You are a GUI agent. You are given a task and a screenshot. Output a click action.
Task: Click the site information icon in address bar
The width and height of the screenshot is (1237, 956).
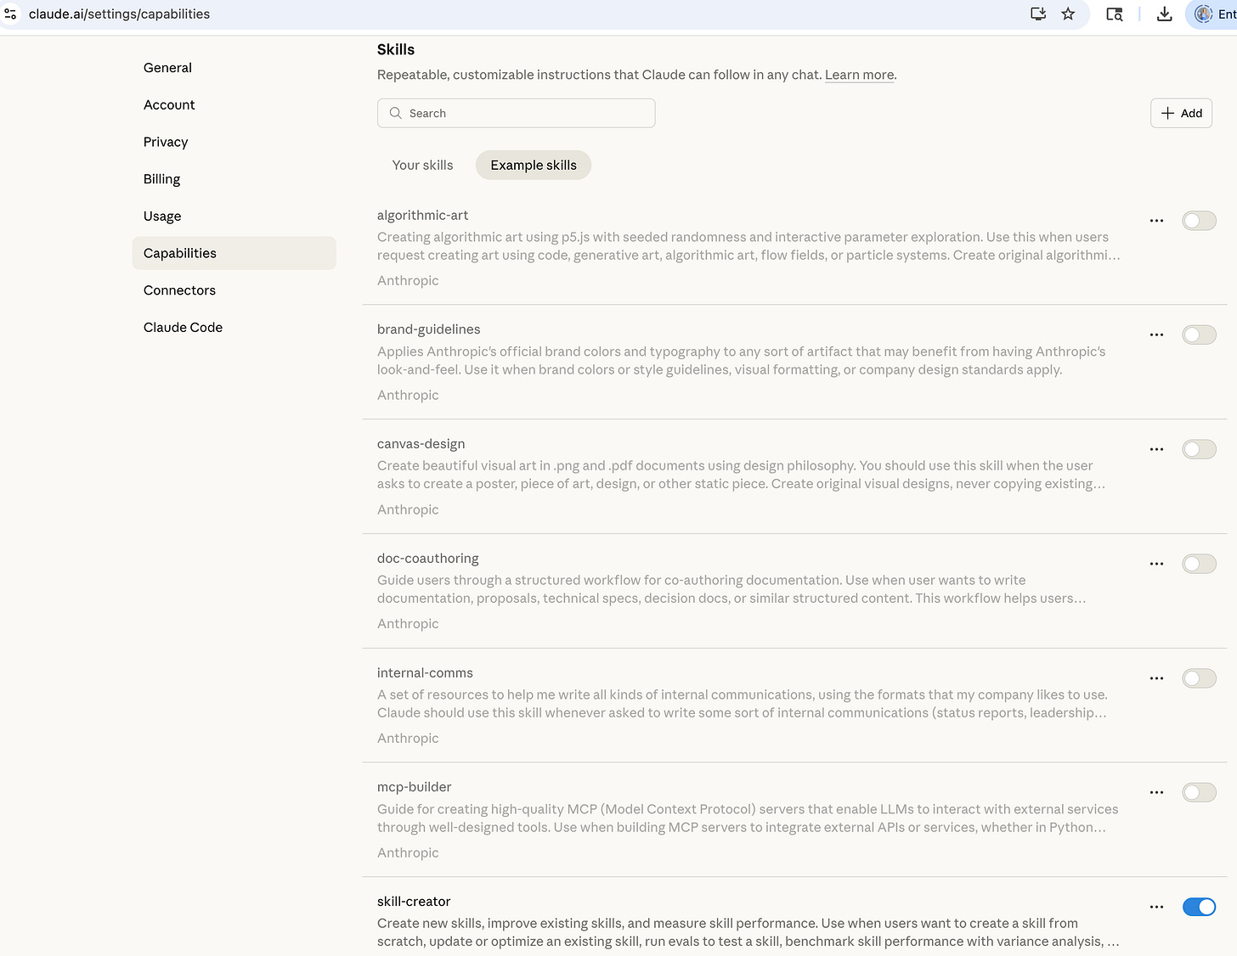[x=10, y=14]
